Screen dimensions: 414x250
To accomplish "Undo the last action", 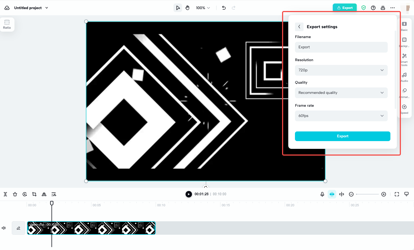I will [224, 8].
